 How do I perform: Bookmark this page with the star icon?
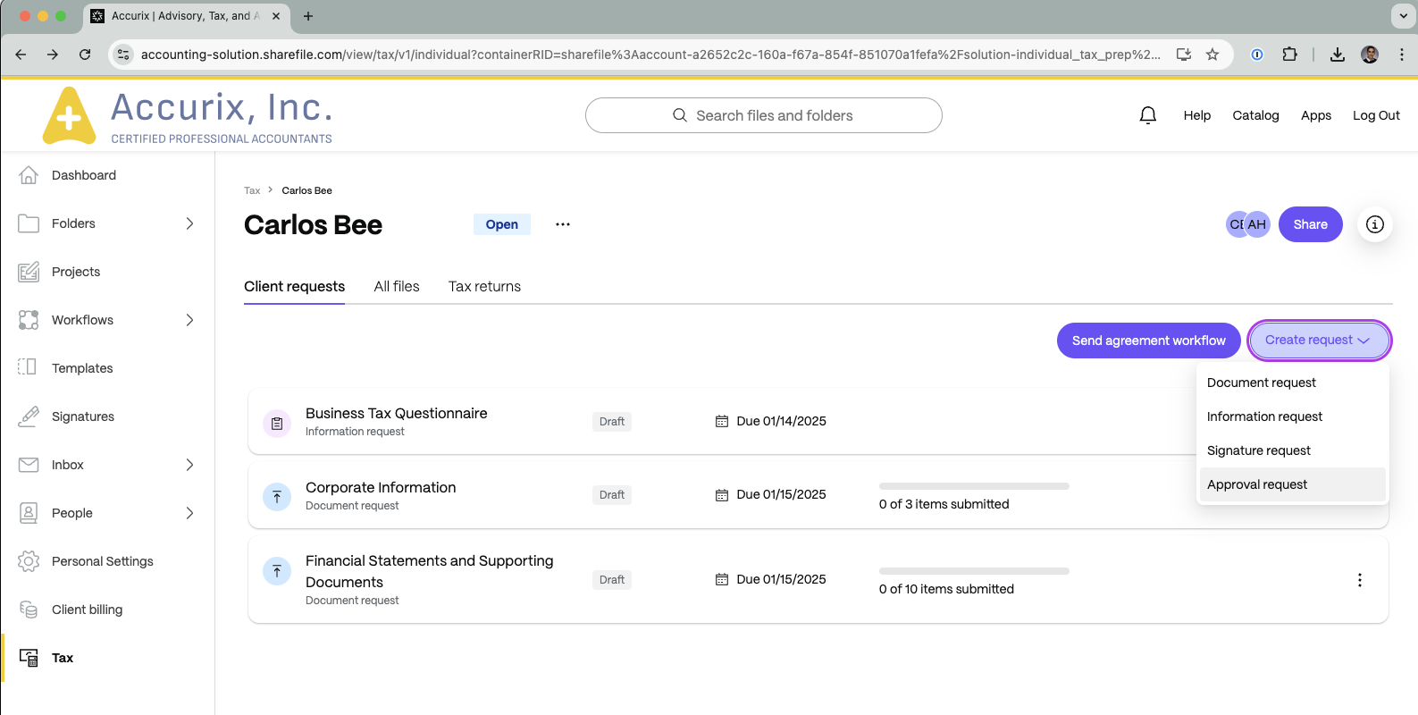pyautogui.click(x=1212, y=55)
